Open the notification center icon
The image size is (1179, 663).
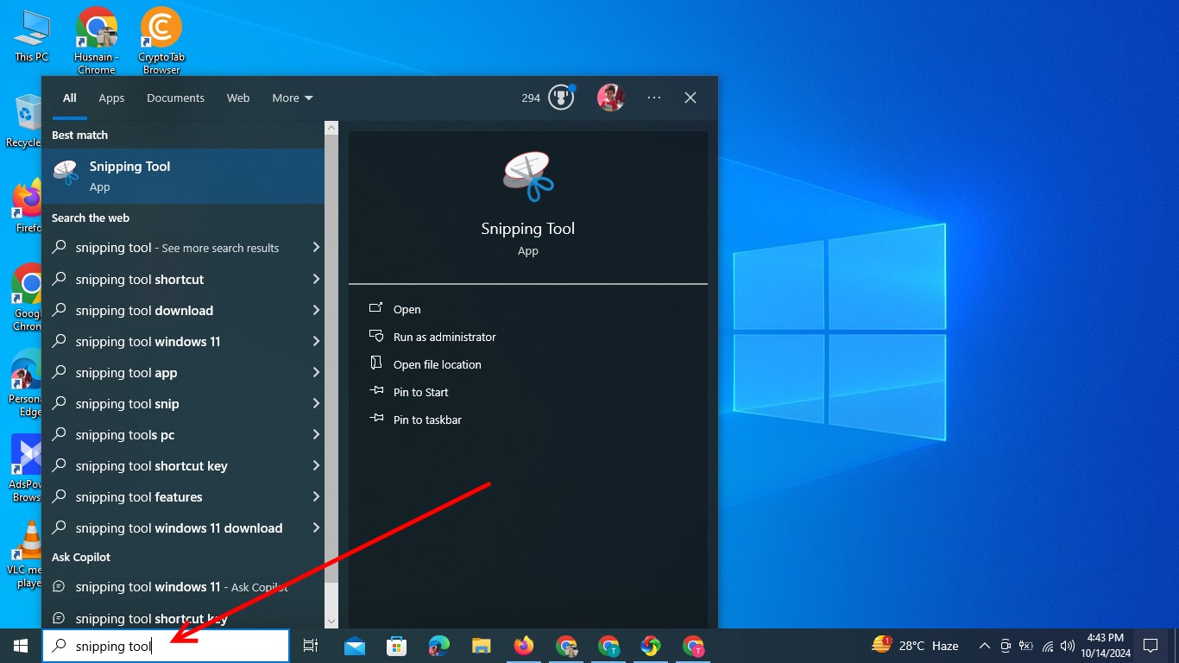click(x=1151, y=646)
